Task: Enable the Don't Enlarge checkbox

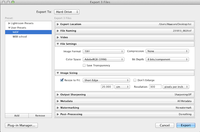Action: coord(135,80)
